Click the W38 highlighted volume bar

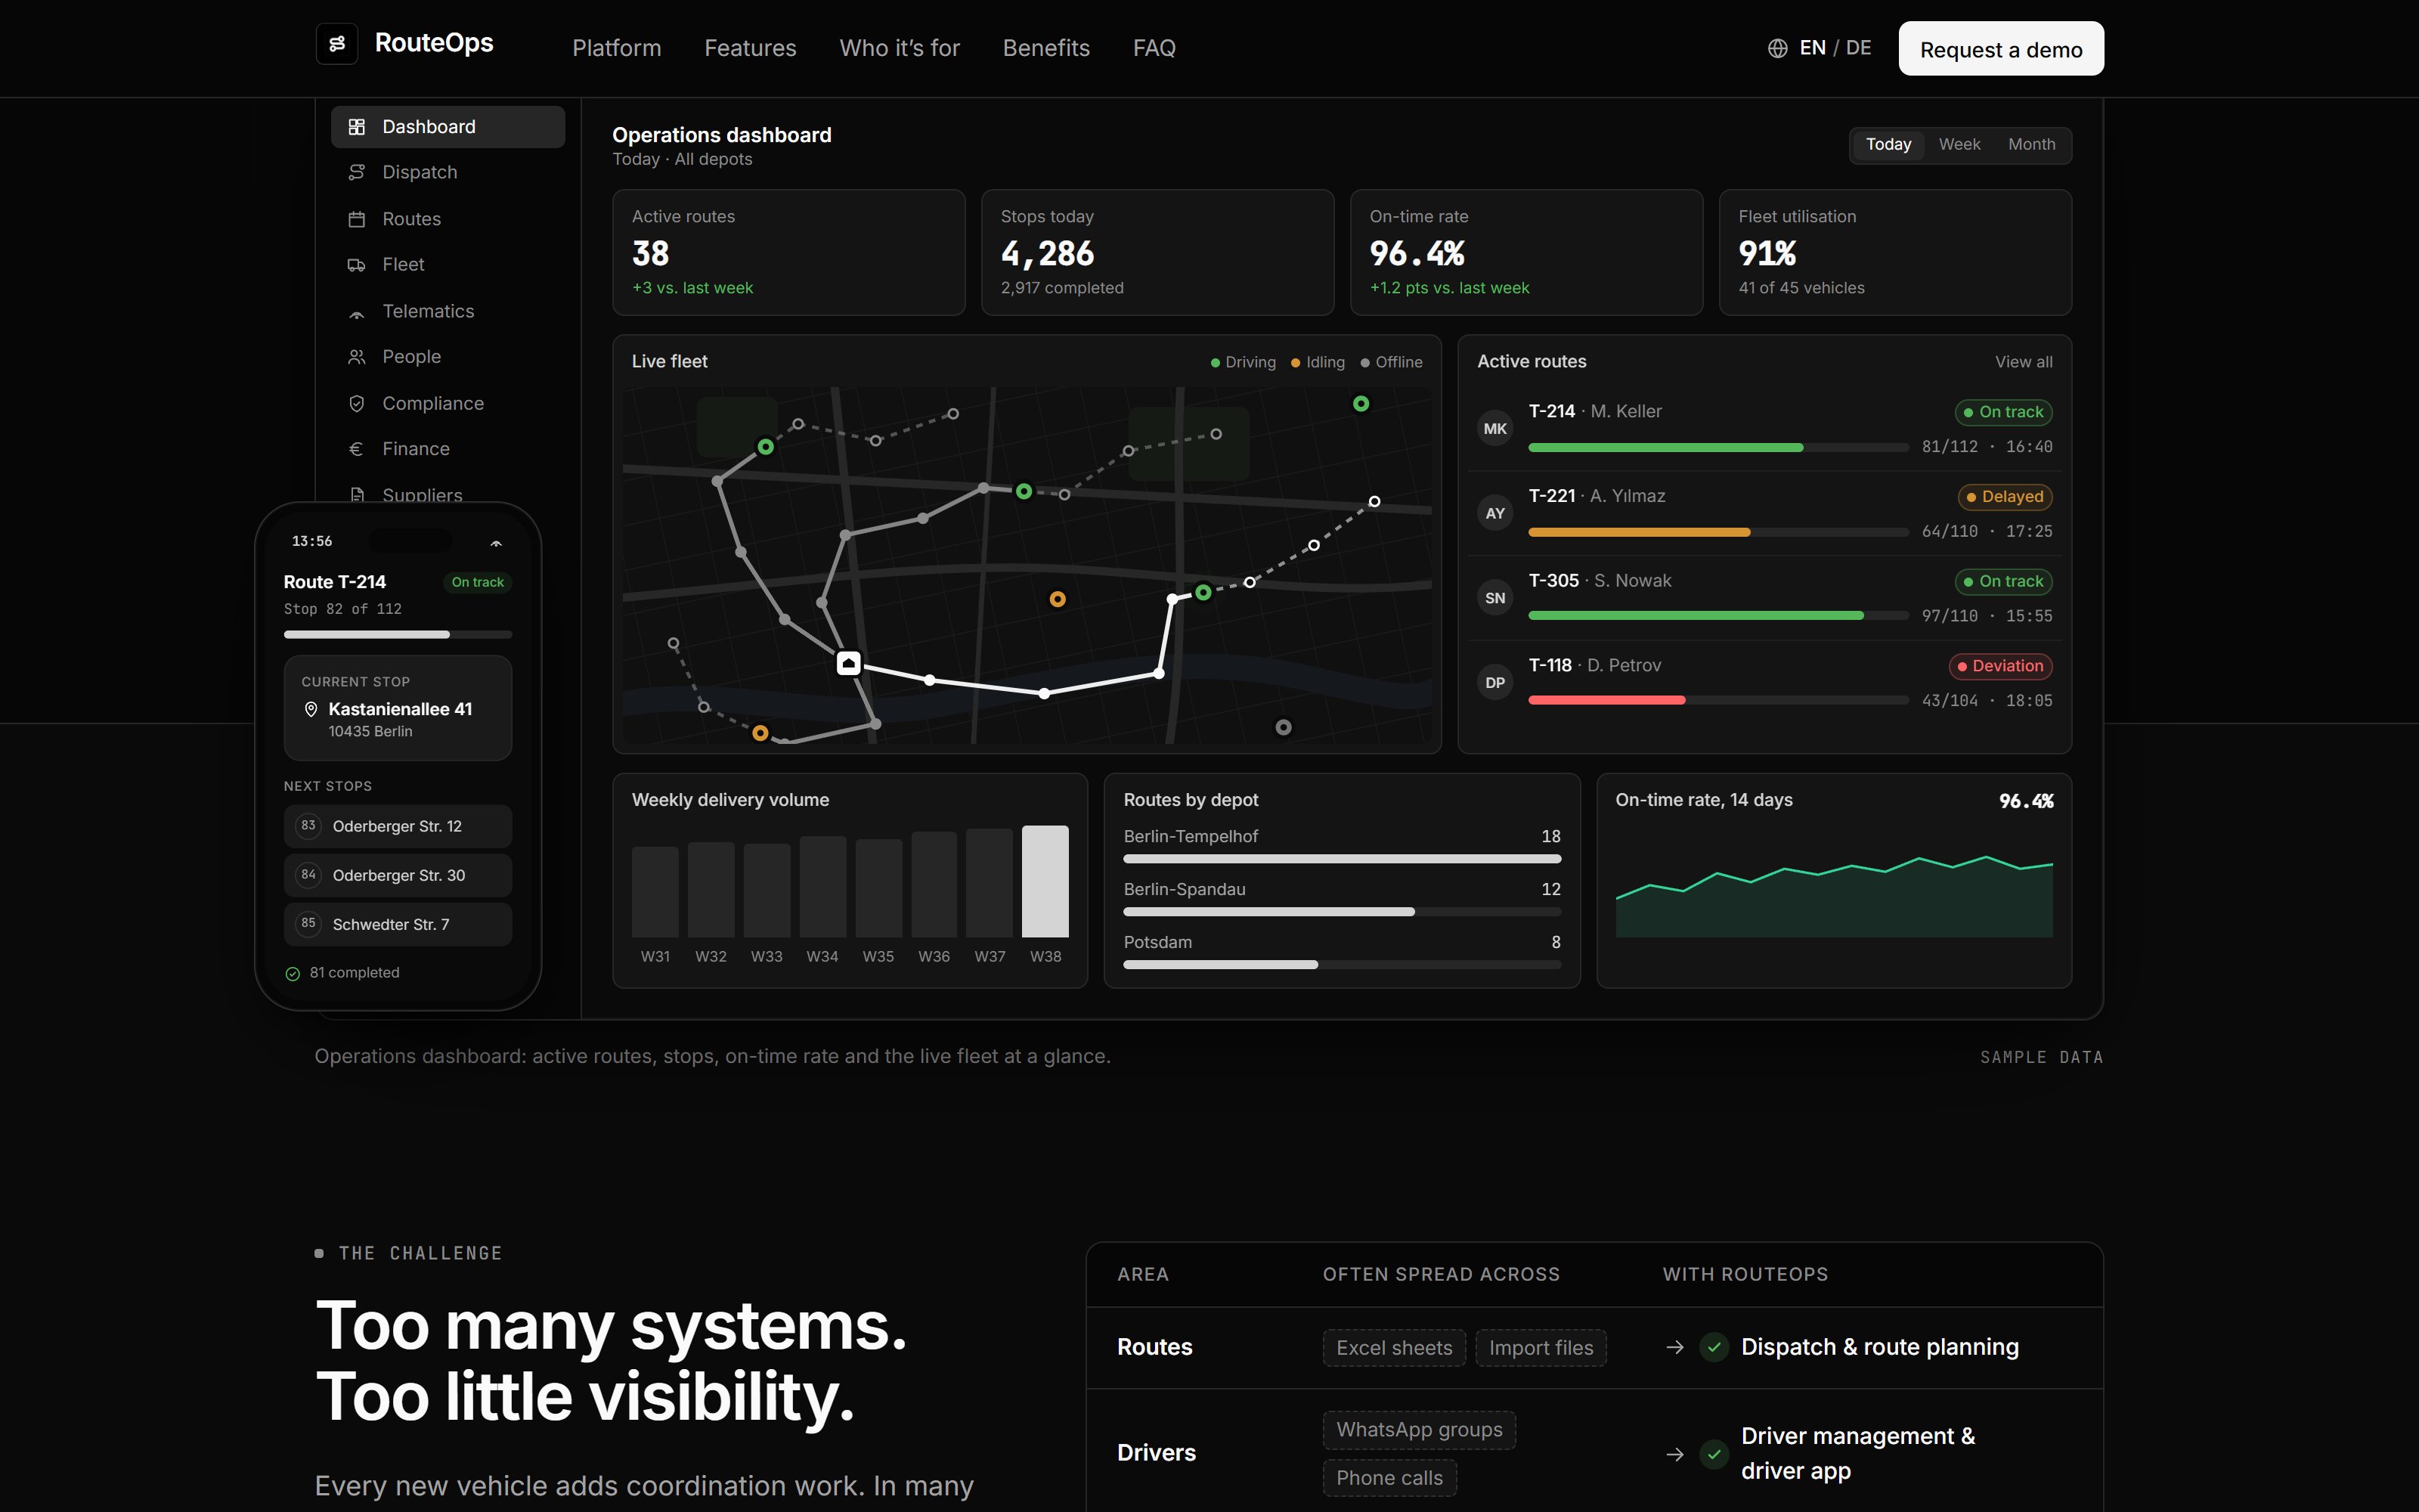pyautogui.click(x=1045, y=881)
